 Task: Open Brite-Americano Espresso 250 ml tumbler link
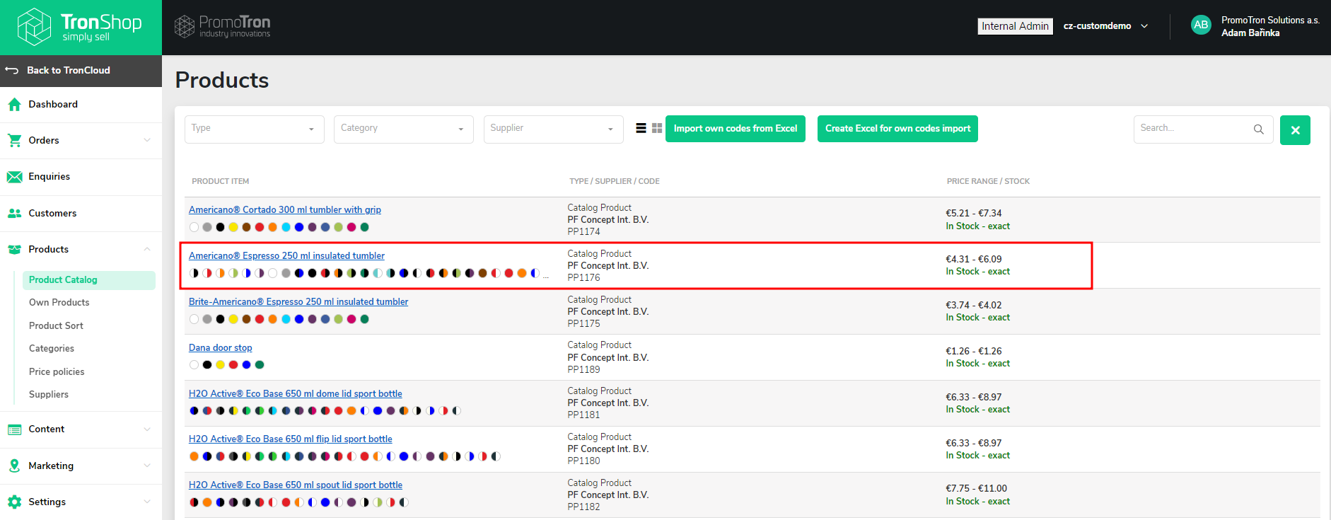coord(298,302)
